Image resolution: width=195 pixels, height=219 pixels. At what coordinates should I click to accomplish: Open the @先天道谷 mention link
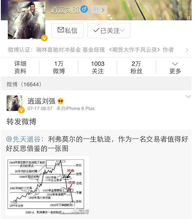(x=23, y=139)
